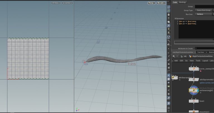Screen dimensions: 214x113
Task: Open the Run Over 'Vertices' dropdown
Action: [205, 14]
